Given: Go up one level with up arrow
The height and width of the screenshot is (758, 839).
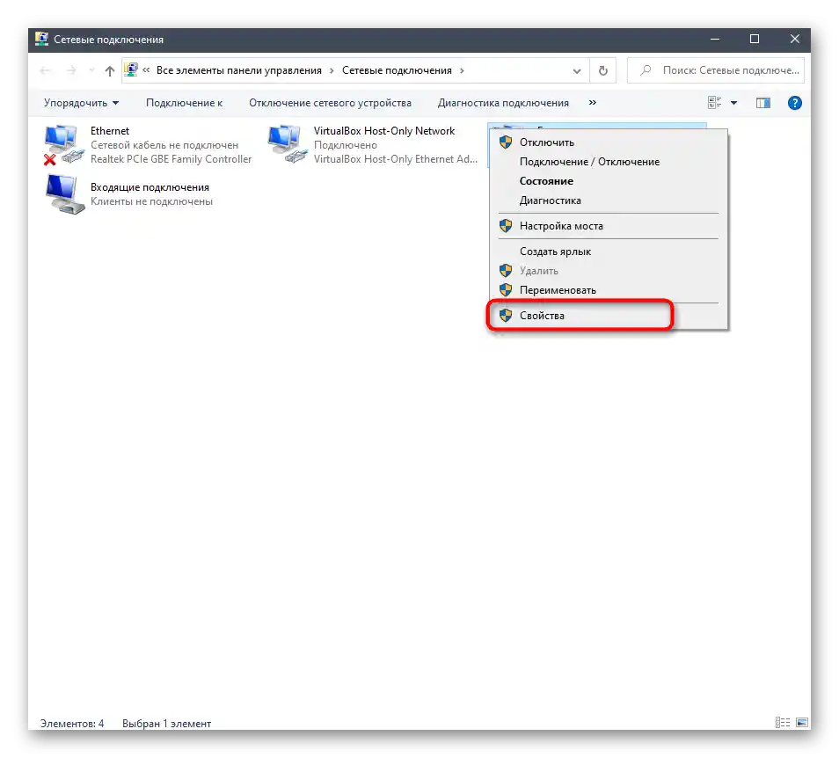Looking at the screenshot, I should pyautogui.click(x=110, y=70).
